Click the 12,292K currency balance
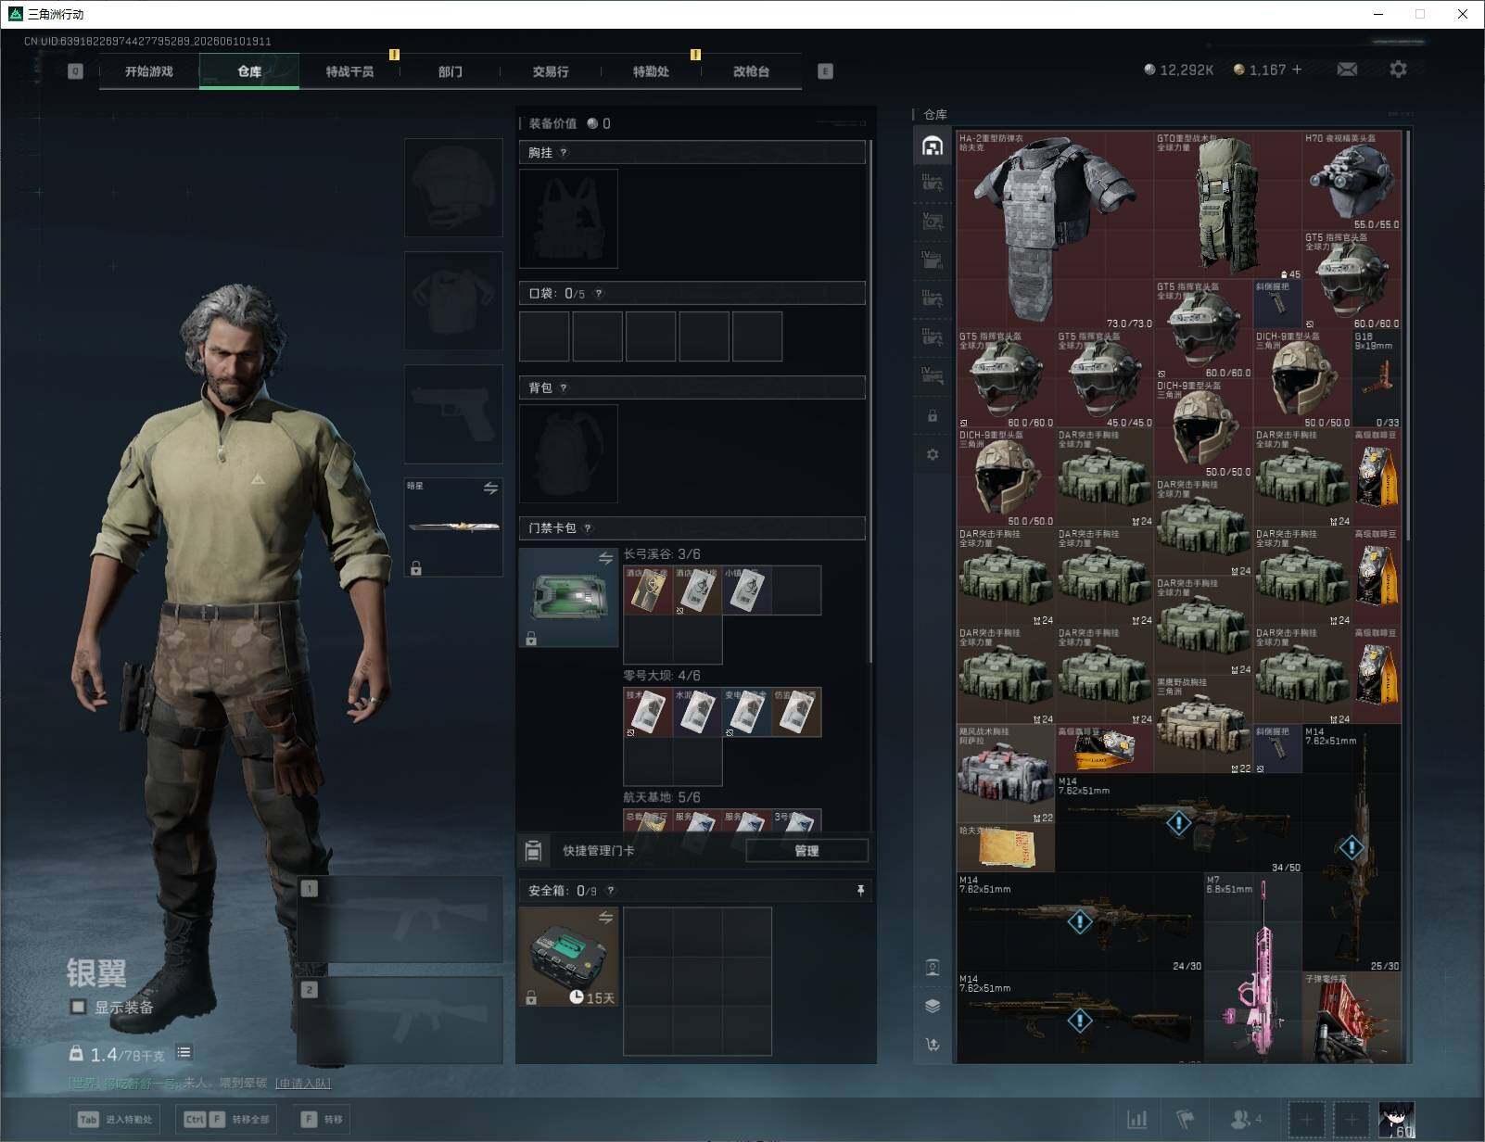This screenshot has width=1485, height=1142. click(1178, 70)
